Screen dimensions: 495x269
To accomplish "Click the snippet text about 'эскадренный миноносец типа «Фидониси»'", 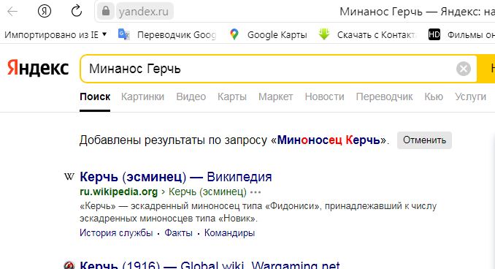I will coord(258,212).
